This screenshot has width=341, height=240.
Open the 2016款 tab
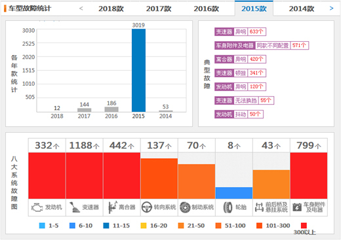[x=206, y=9]
